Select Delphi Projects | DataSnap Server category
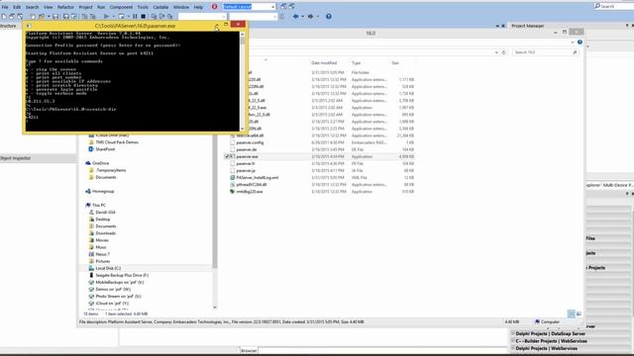Screen dimensions: 634x356 [x=551, y=334]
